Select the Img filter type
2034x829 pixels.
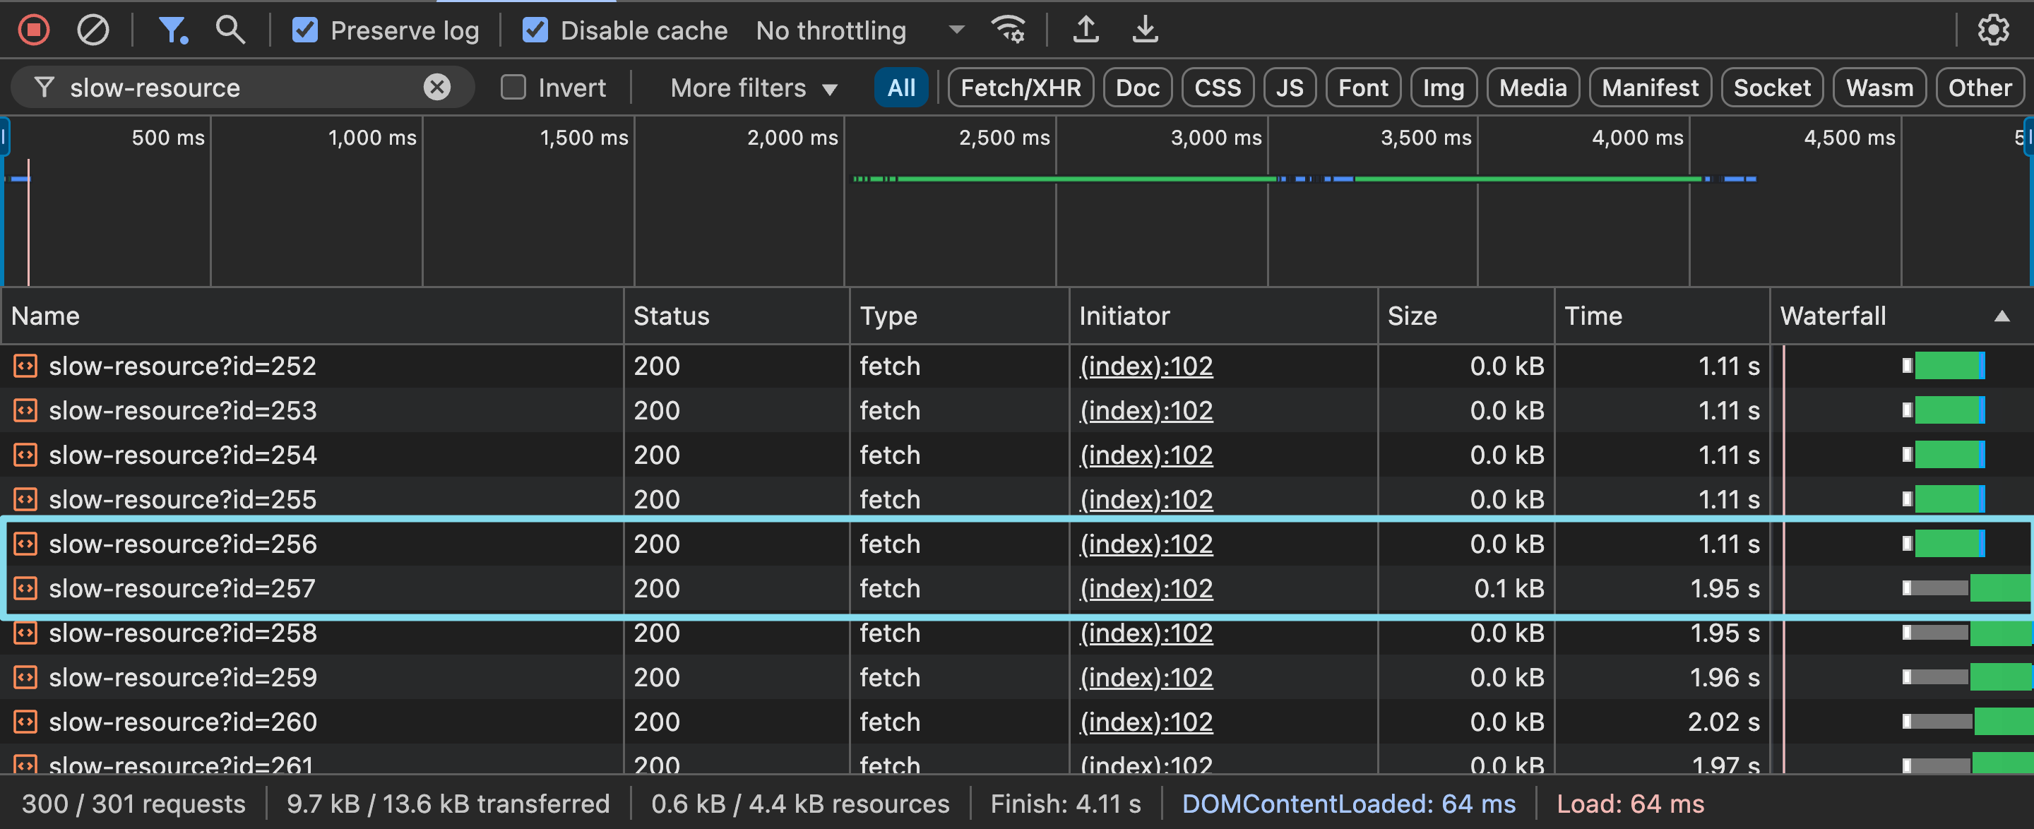pos(1443,88)
